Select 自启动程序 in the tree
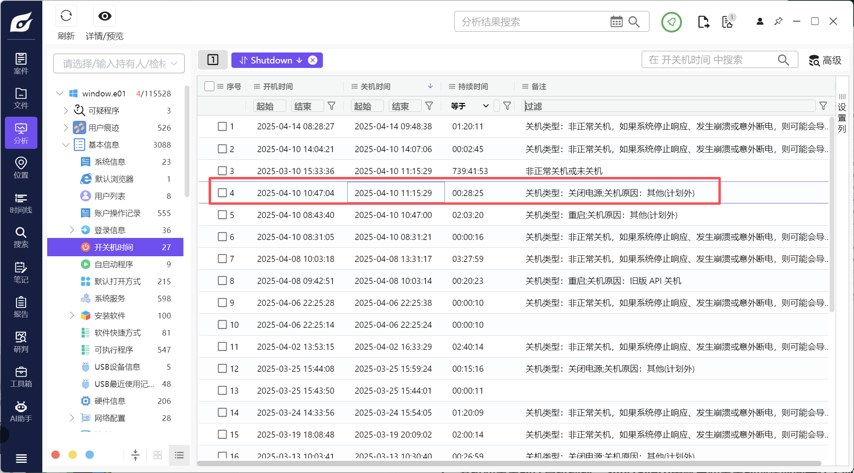This screenshot has width=854, height=473. point(113,264)
